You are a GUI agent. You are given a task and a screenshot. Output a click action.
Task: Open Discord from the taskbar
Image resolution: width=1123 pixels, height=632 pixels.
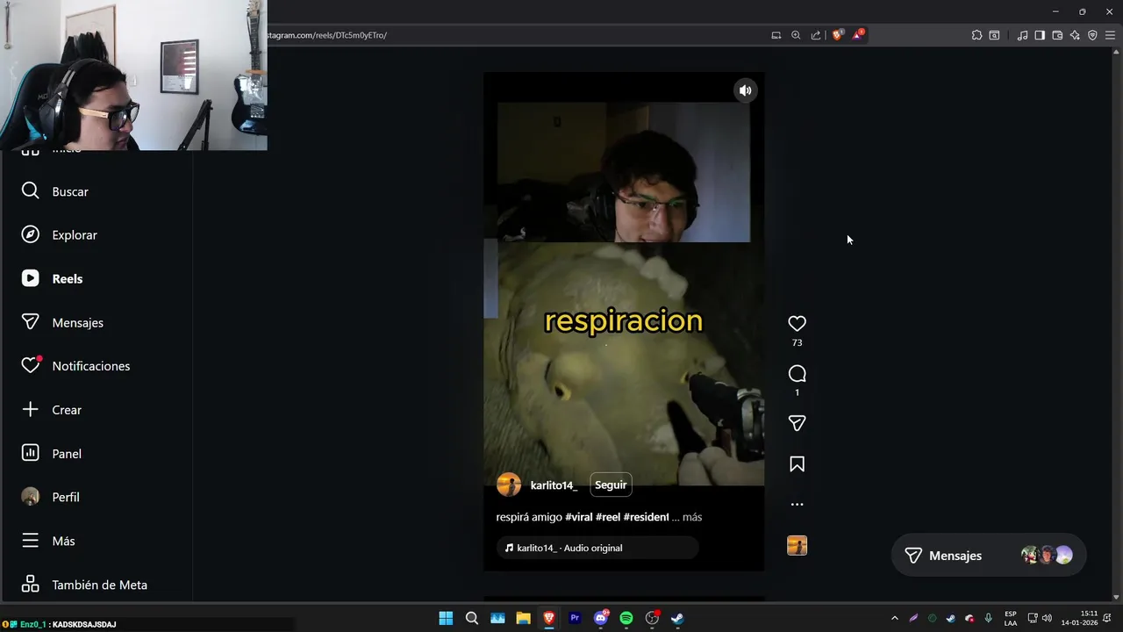[x=601, y=618]
